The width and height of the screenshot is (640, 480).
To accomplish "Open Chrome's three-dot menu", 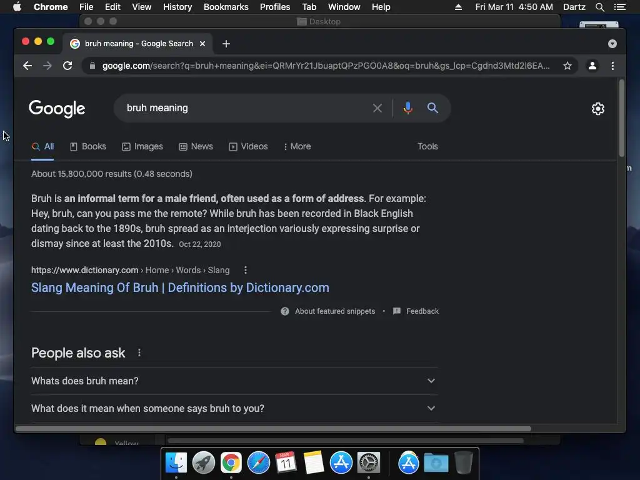I will pyautogui.click(x=612, y=66).
